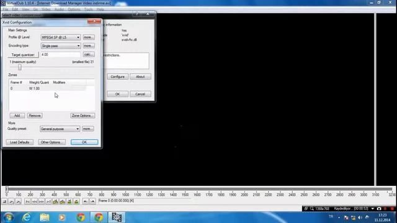Confirm Xvid Configuration with OK
Screen dimensions: 397x223
coord(84,142)
